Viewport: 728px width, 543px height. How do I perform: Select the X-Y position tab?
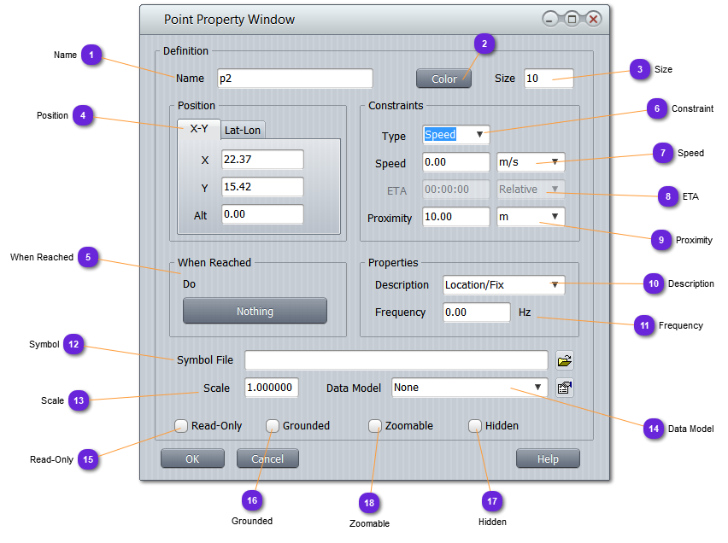[x=199, y=129]
